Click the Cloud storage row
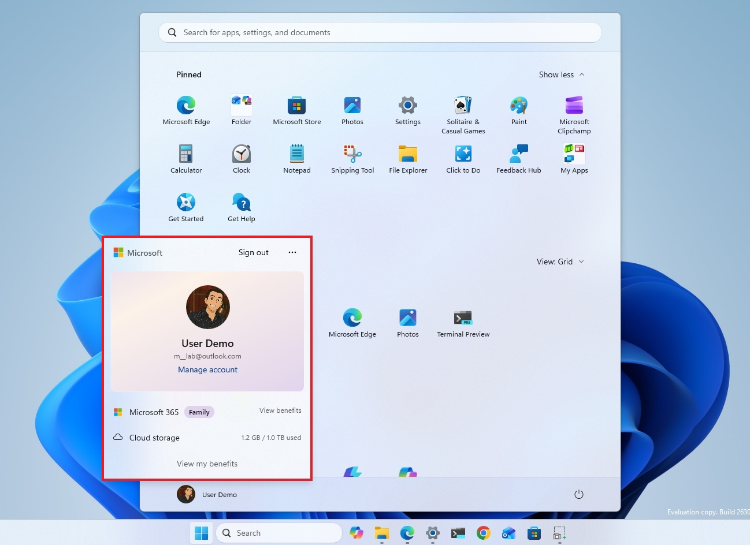Viewport: 750px width, 545px height. click(x=207, y=438)
